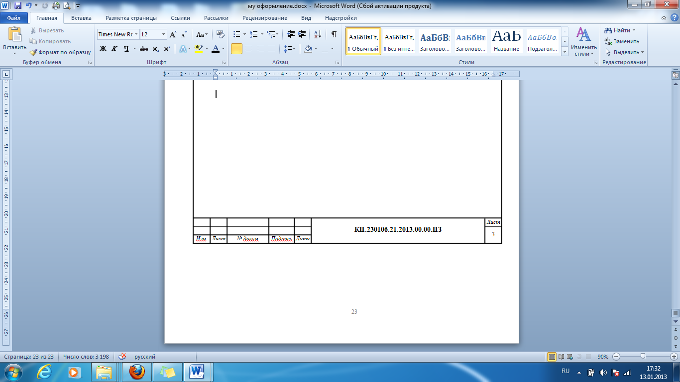Click the Заменить replace icon
Image resolution: width=680 pixels, height=382 pixels.
point(622,41)
